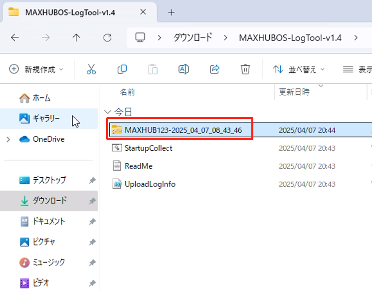Click the ReadMe document icon
372x290 pixels.
(x=117, y=166)
